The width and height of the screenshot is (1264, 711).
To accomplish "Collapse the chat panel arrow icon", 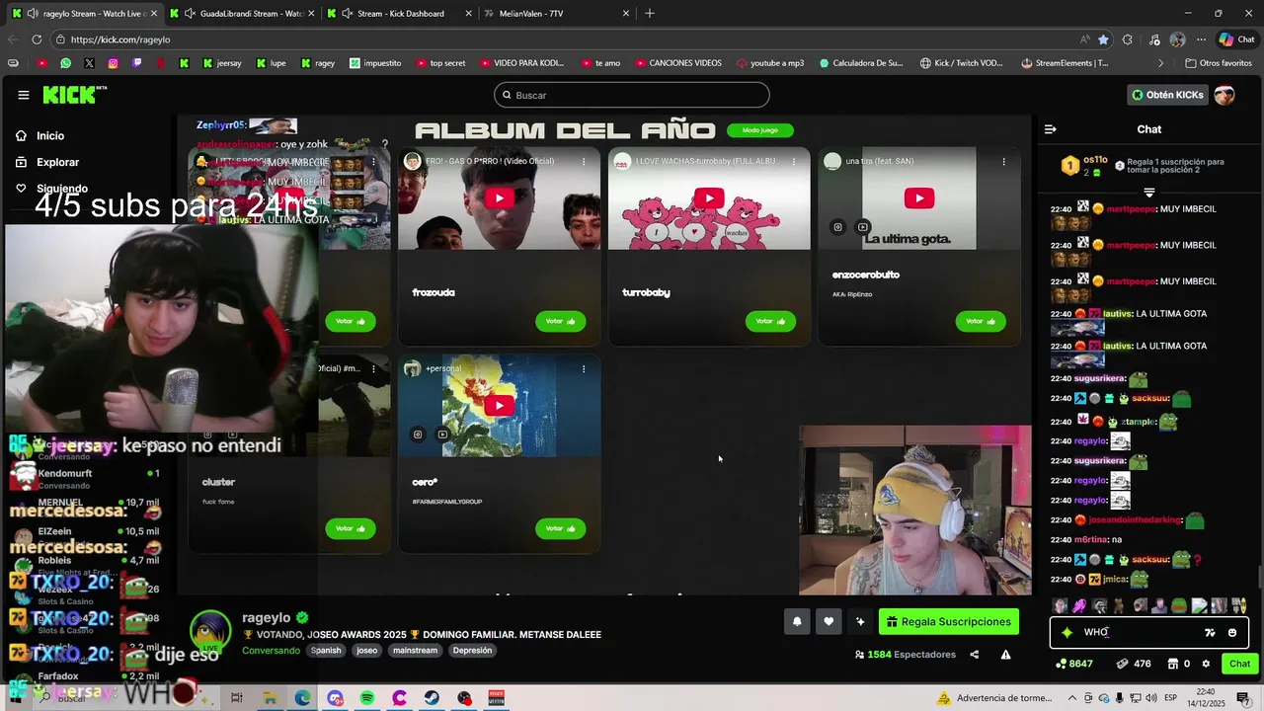I will 1050,129.
